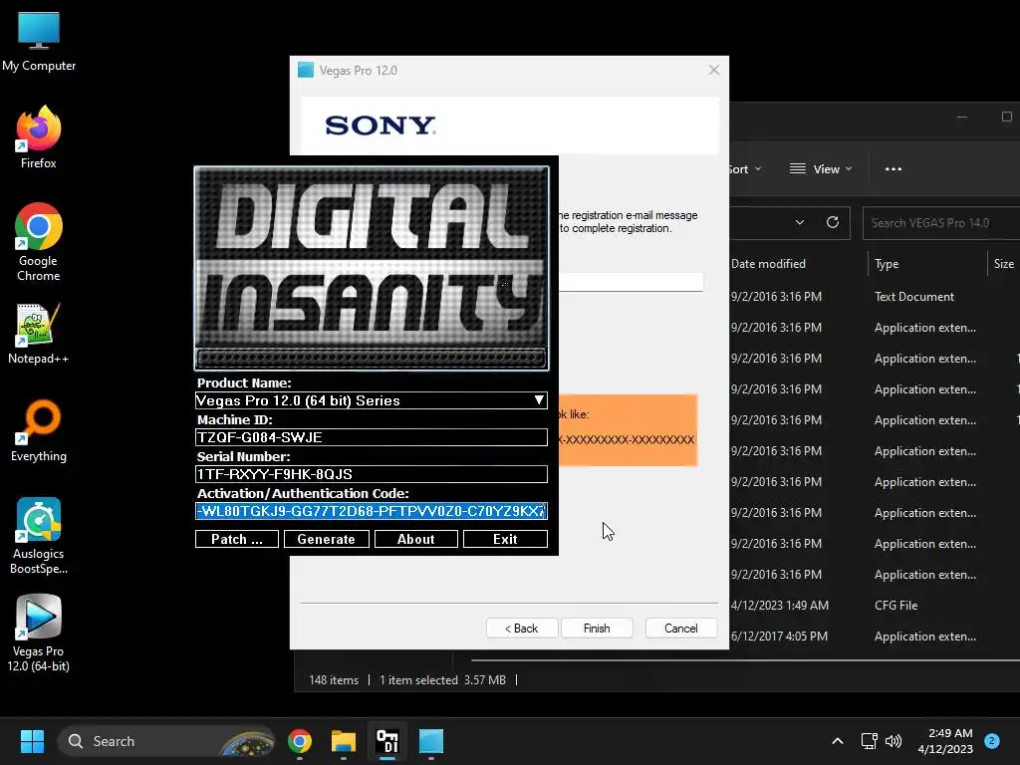Screen dimensions: 1020x765
Task: Expand address bar history dropdown in Explorer
Action: (800, 222)
